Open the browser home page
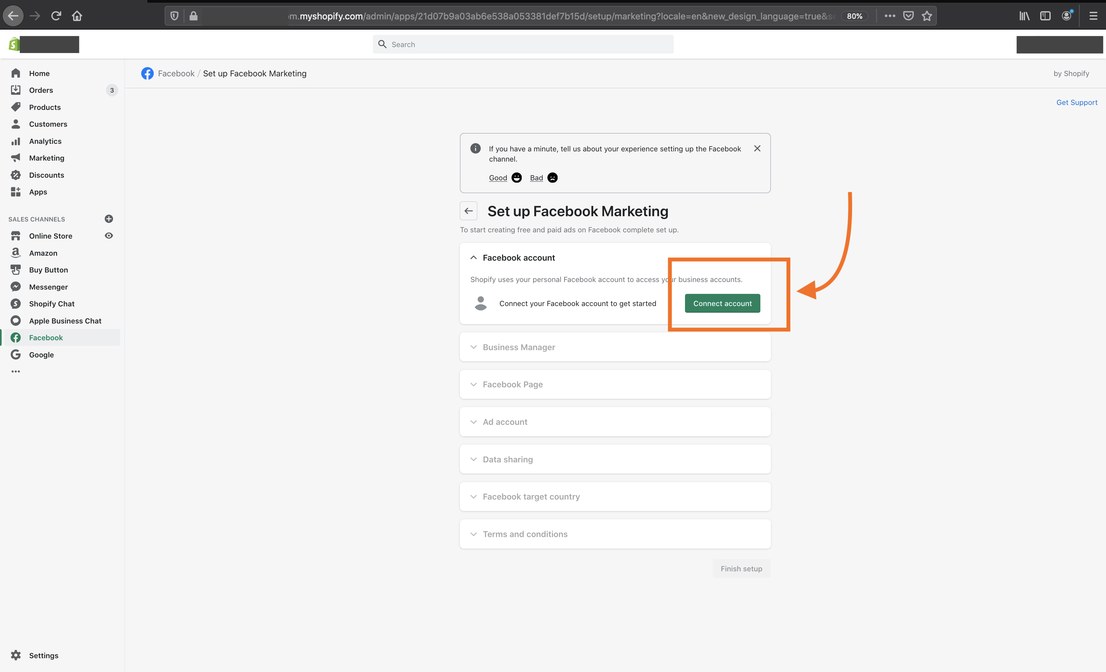The height and width of the screenshot is (672, 1106). (77, 16)
